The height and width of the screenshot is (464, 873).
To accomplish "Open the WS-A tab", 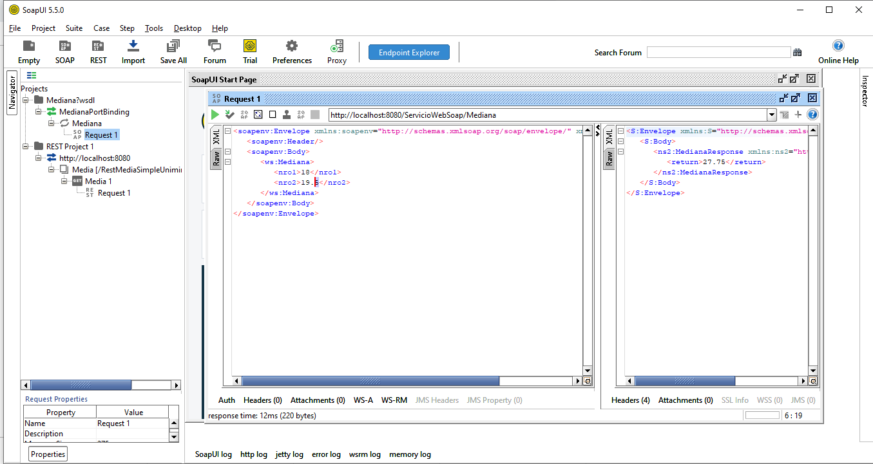I will pyautogui.click(x=363, y=400).
